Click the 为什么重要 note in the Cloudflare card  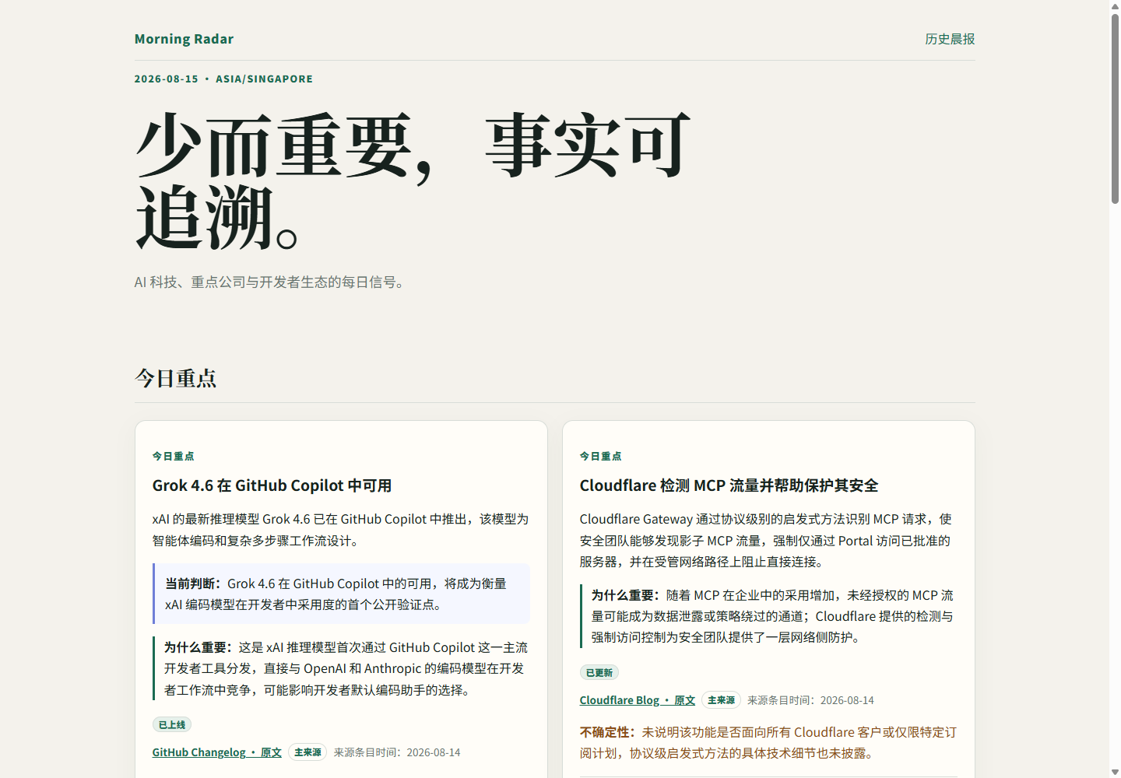click(x=768, y=616)
